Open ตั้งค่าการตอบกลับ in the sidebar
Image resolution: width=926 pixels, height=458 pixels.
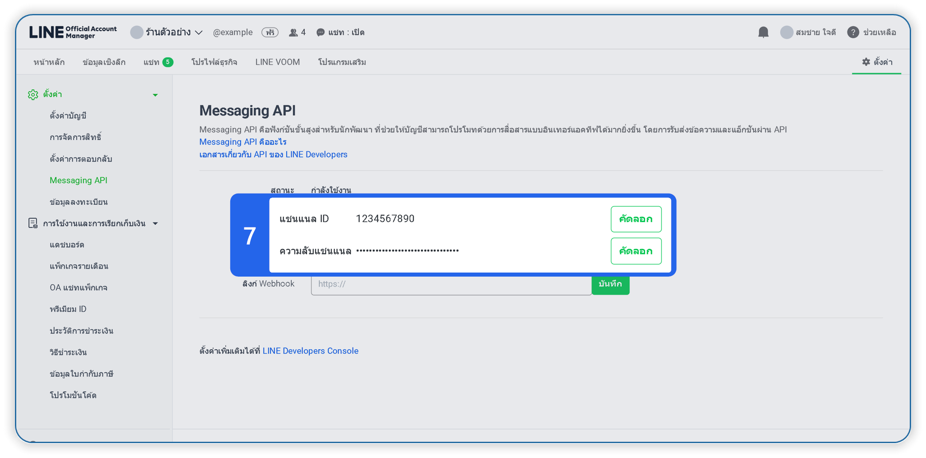[81, 159]
